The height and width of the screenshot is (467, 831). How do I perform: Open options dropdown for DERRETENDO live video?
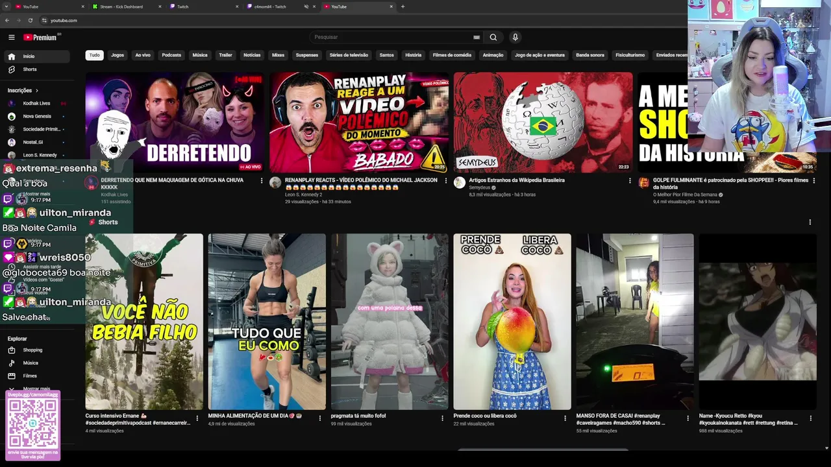point(262,181)
